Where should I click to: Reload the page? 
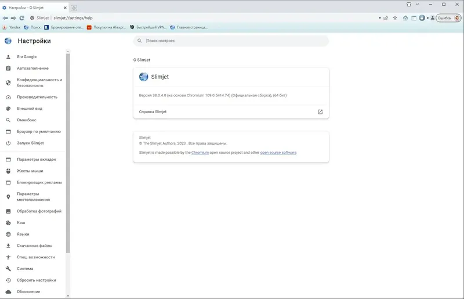[x=22, y=18]
